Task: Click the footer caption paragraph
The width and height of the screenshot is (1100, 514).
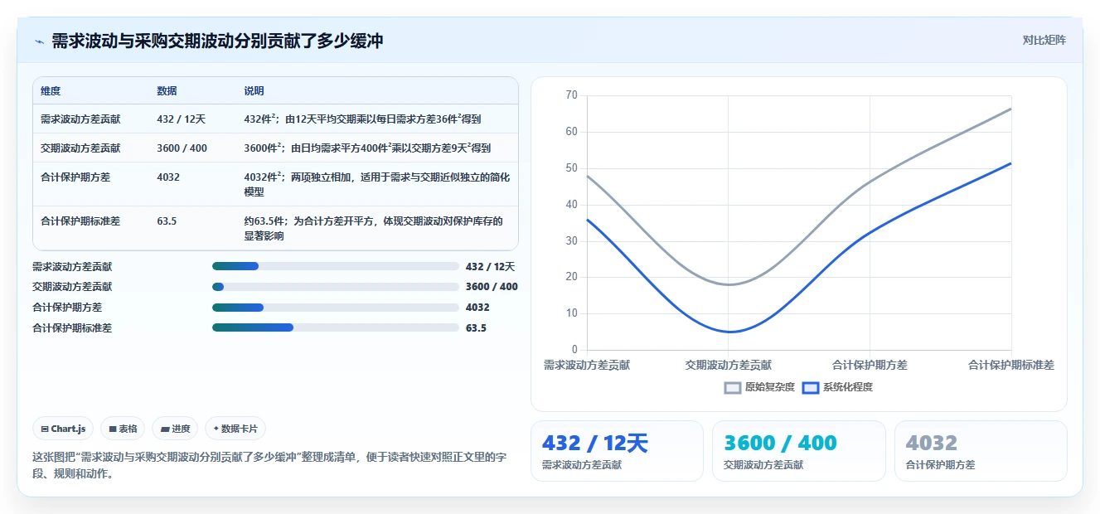Action: [269, 466]
